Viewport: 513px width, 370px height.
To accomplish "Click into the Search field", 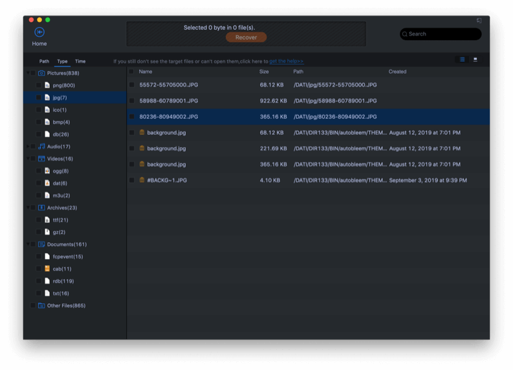I will [x=443, y=34].
